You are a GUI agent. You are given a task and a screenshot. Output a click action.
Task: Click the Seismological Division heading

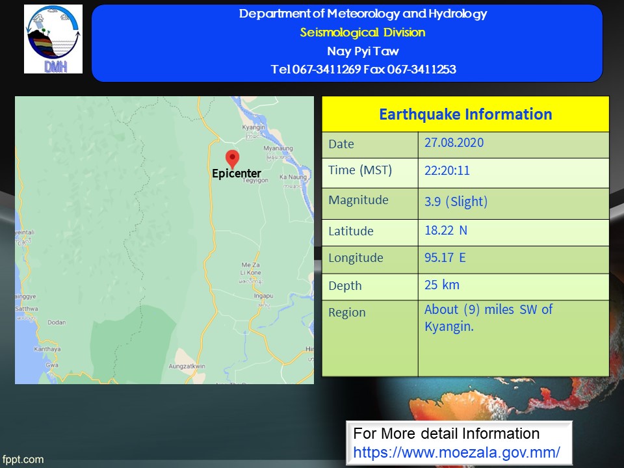[x=363, y=32]
